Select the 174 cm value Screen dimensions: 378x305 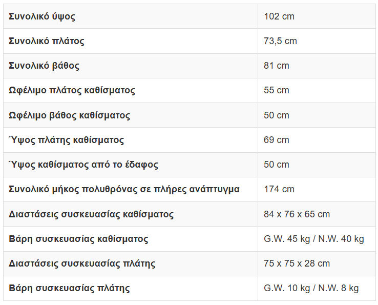coord(279,189)
